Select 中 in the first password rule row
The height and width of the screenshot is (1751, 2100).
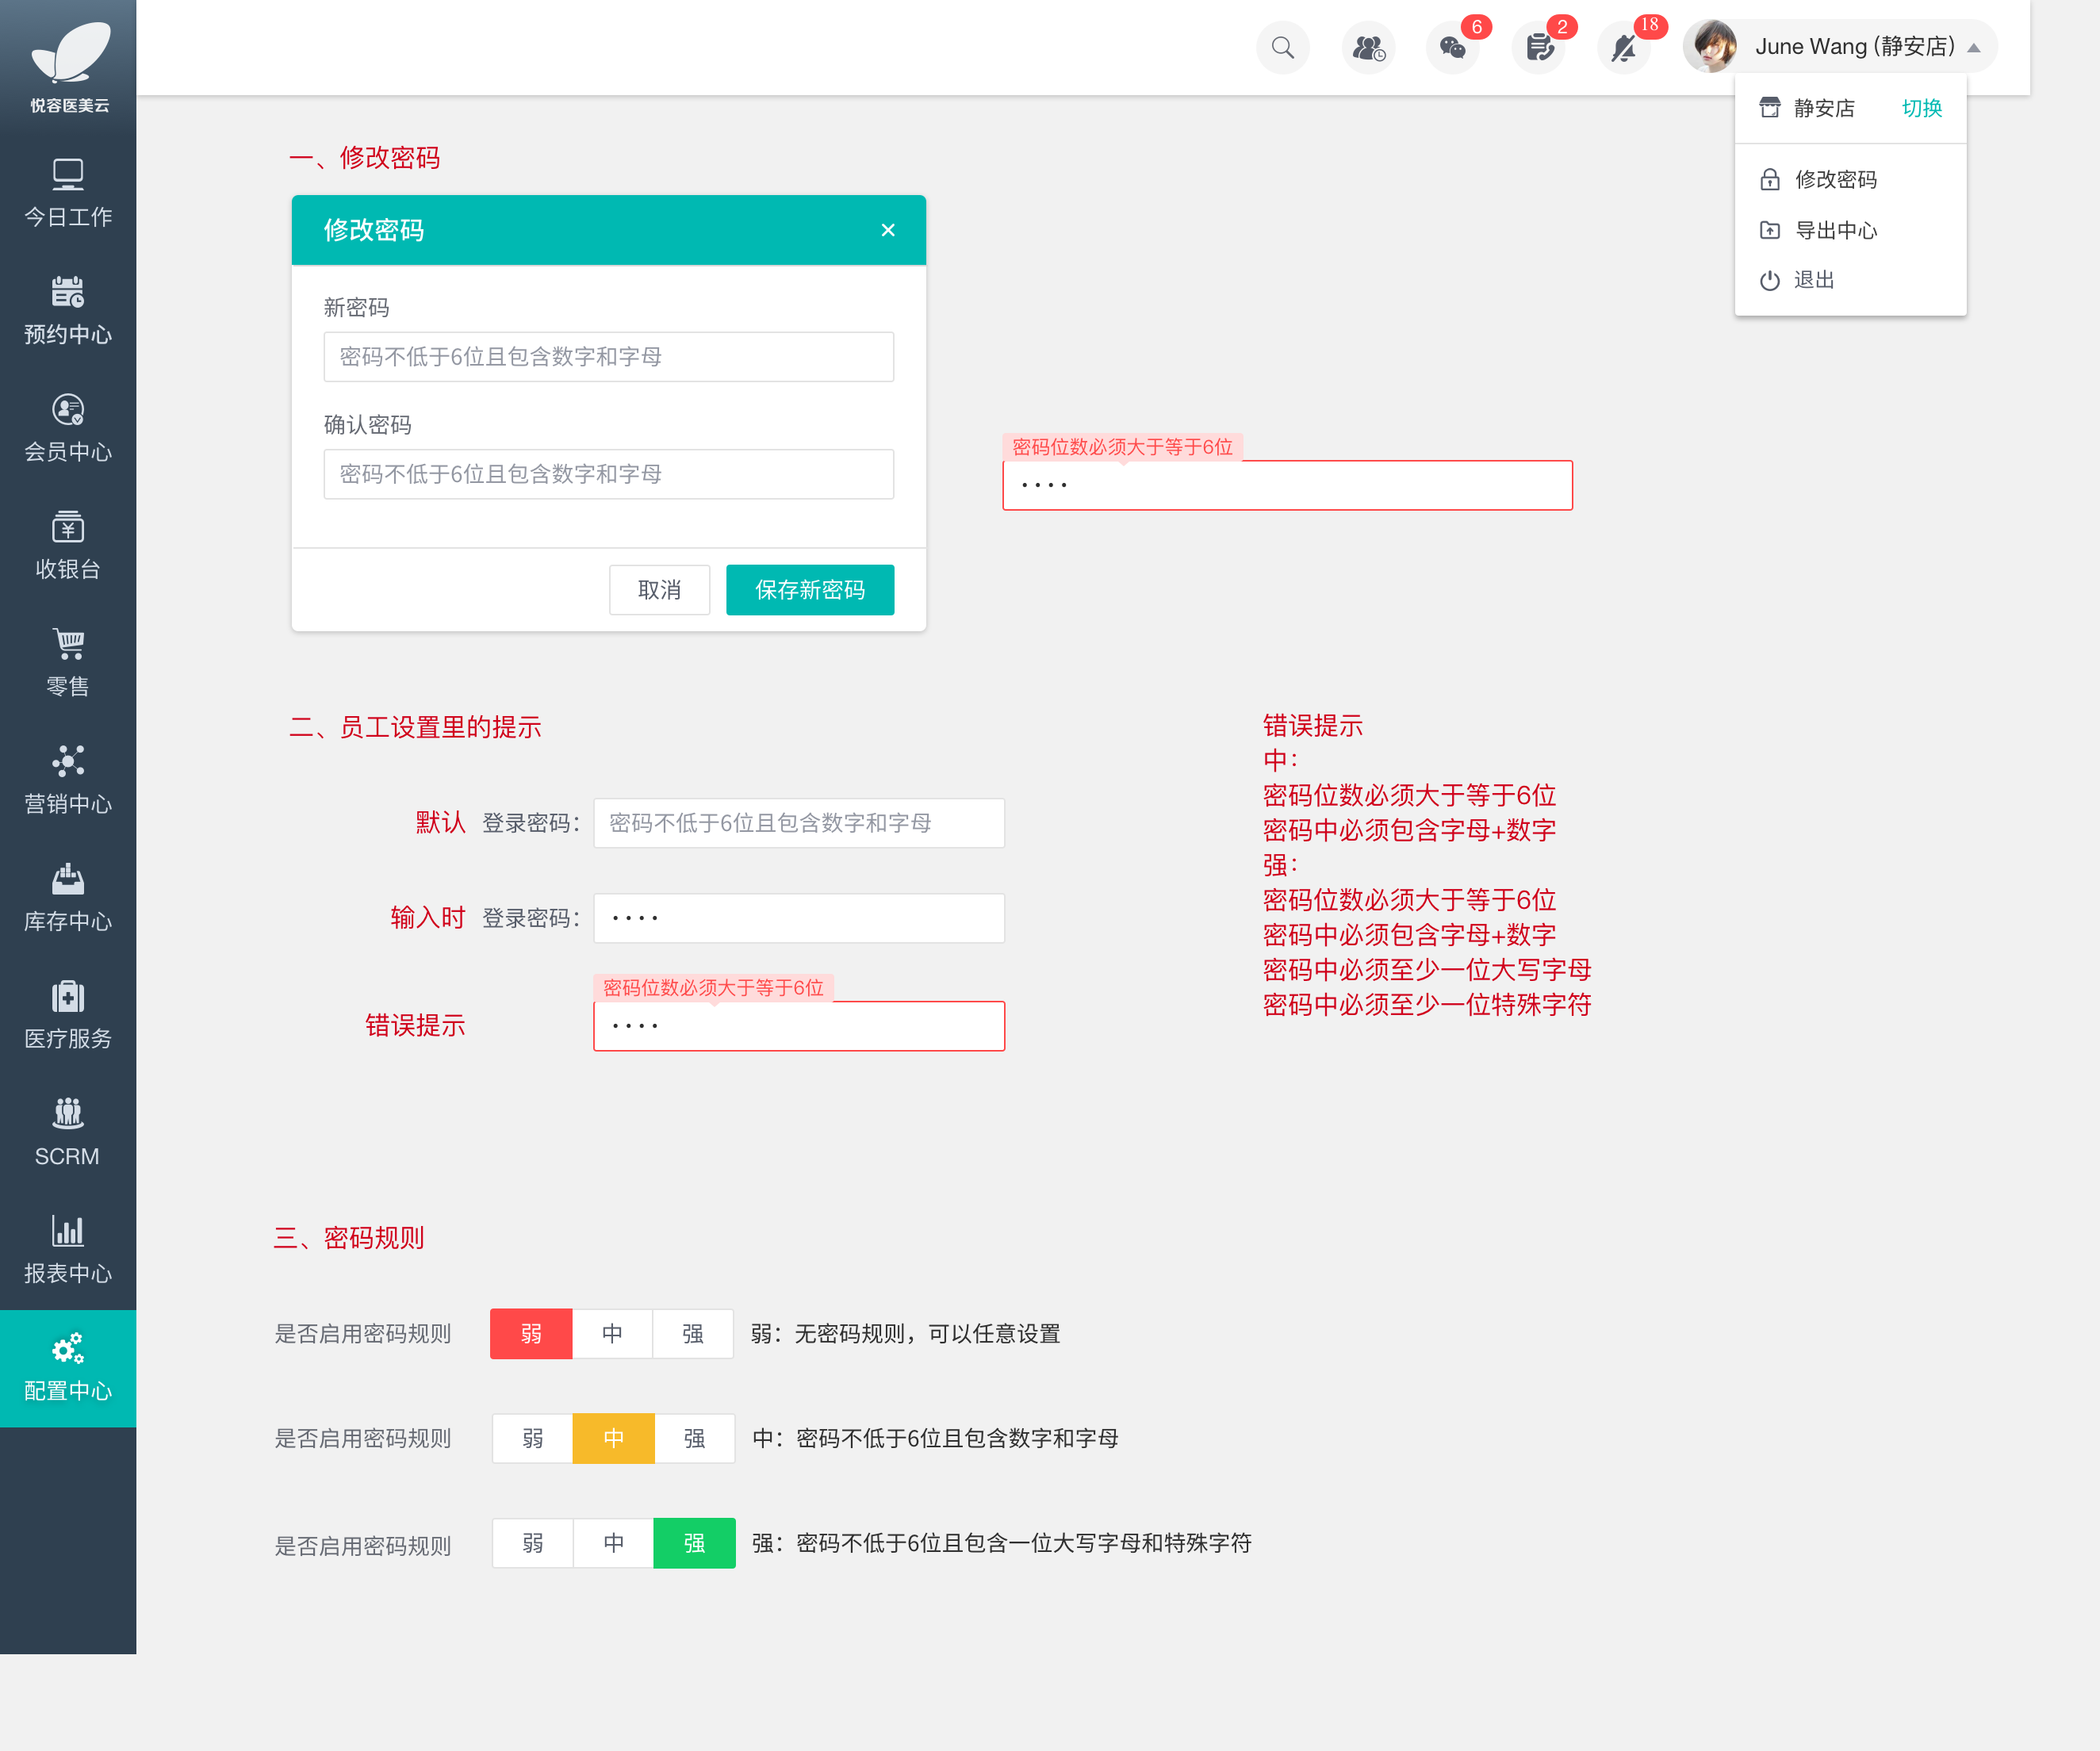612,1333
